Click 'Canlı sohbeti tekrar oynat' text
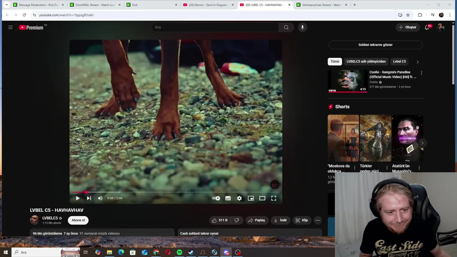Image resolution: width=457 pixels, height=257 pixels. (x=199, y=233)
